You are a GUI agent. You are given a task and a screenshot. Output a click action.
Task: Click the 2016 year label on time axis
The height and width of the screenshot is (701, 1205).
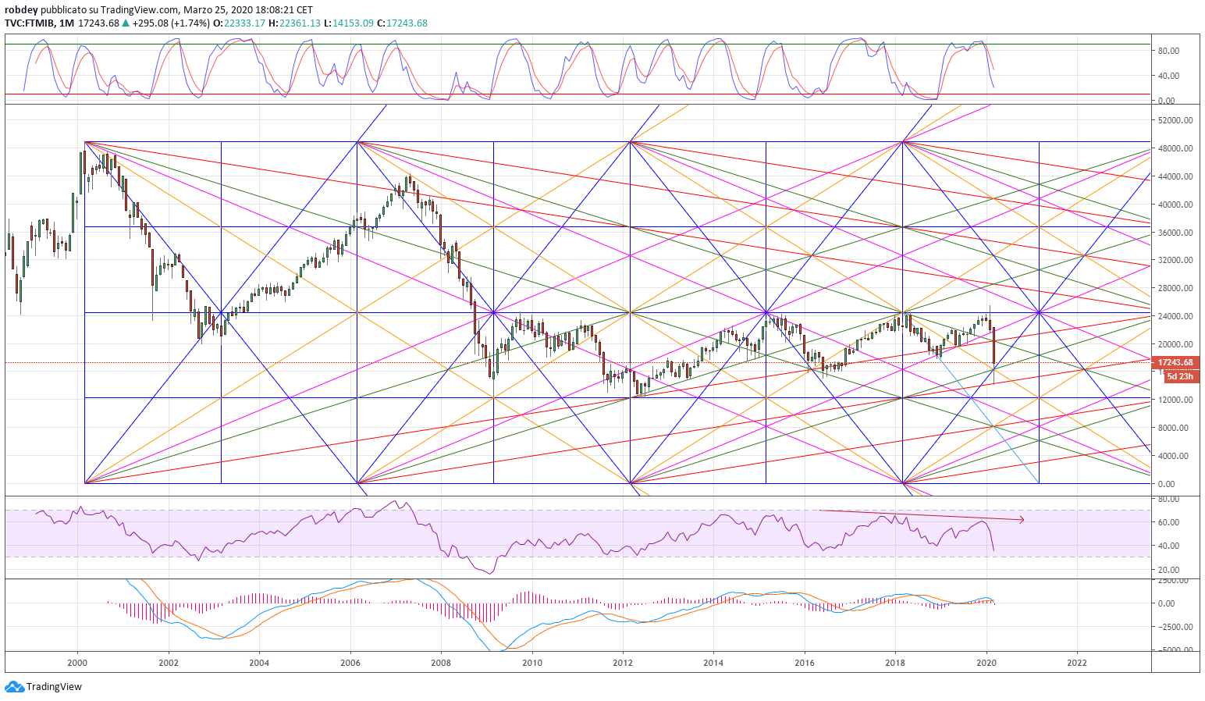tap(805, 663)
